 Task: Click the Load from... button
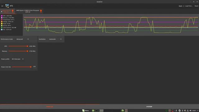tap(189, 6)
